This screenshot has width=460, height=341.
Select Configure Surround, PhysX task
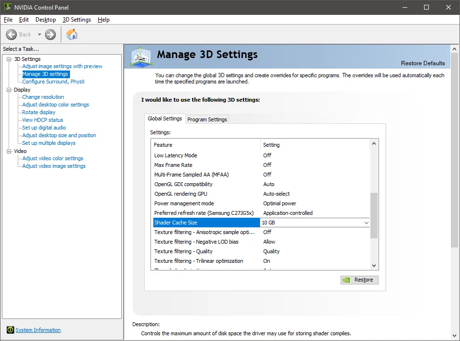pos(53,82)
